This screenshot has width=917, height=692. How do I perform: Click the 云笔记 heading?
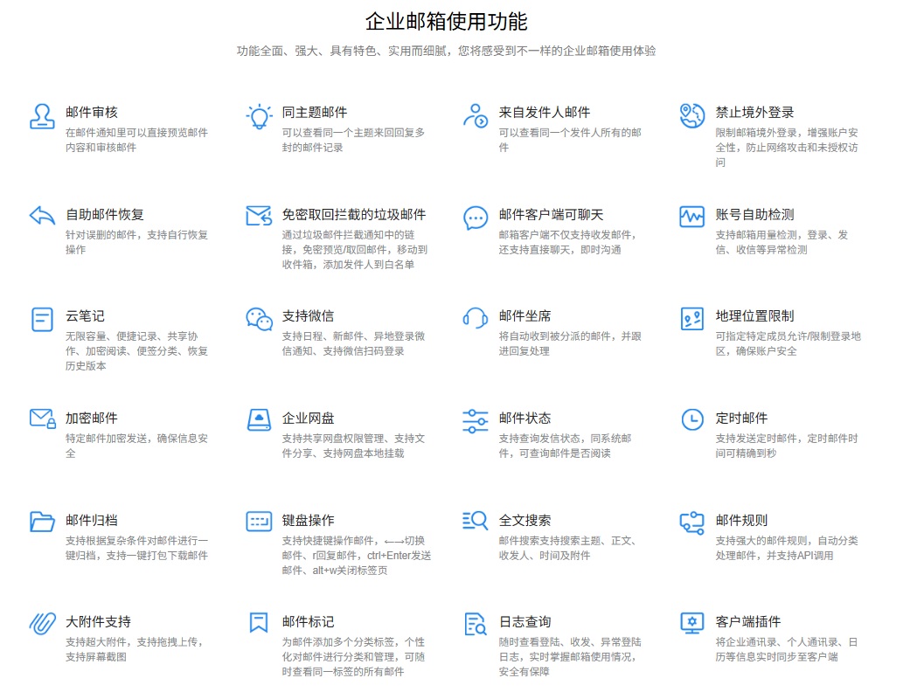coord(86,316)
